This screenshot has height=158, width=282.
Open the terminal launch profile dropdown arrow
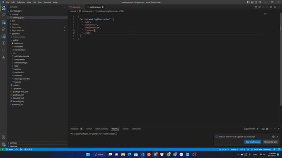pyautogui.click(x=260, y=129)
